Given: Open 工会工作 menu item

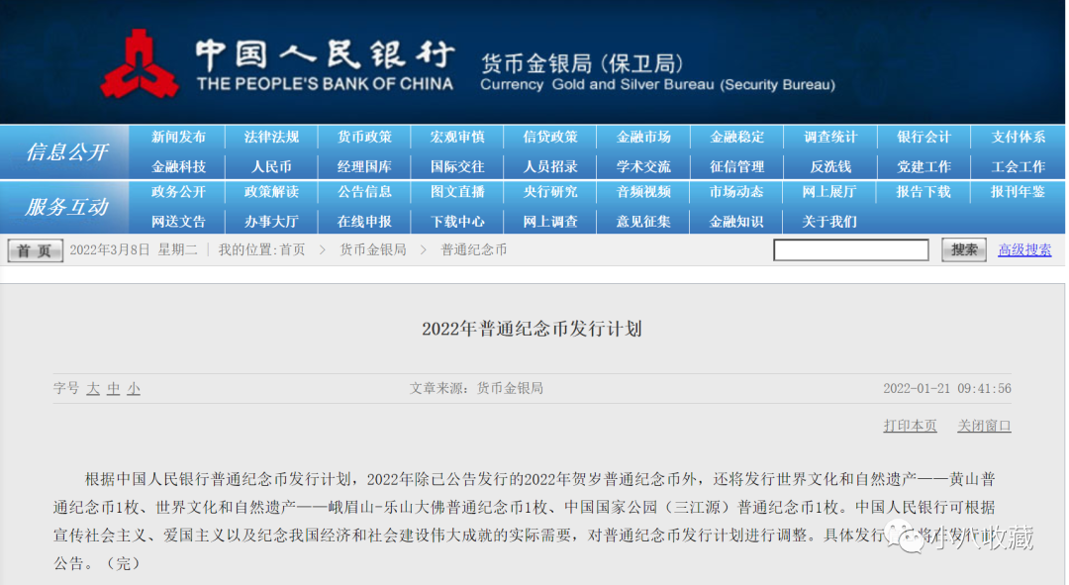Looking at the screenshot, I should point(1018,166).
